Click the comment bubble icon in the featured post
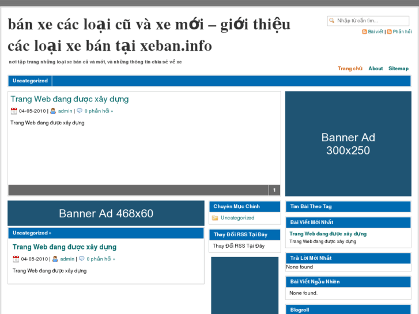This screenshot has width=419, height=314. [80, 111]
